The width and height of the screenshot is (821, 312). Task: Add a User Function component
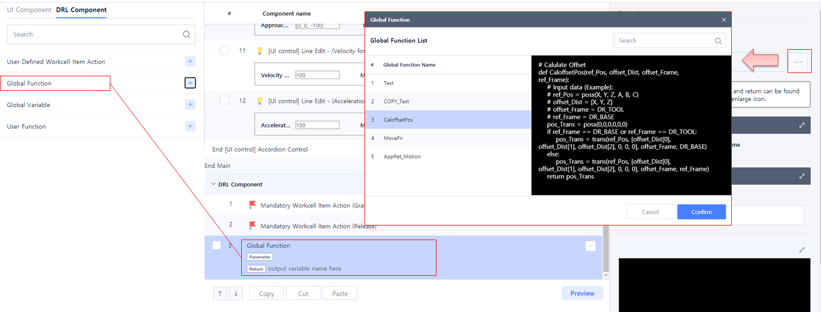(190, 127)
